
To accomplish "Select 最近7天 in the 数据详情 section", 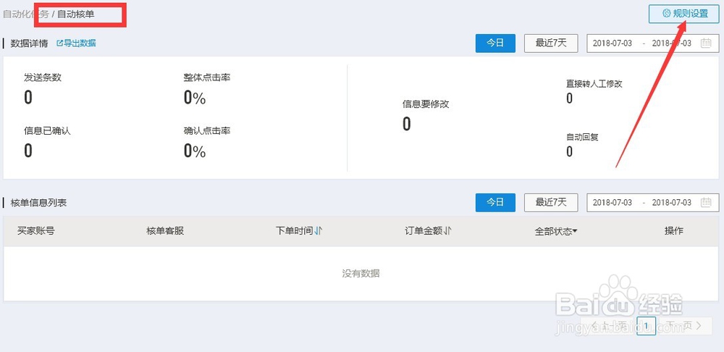I will [x=550, y=43].
